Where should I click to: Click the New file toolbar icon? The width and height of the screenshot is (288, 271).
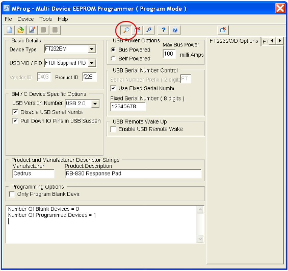point(9,30)
